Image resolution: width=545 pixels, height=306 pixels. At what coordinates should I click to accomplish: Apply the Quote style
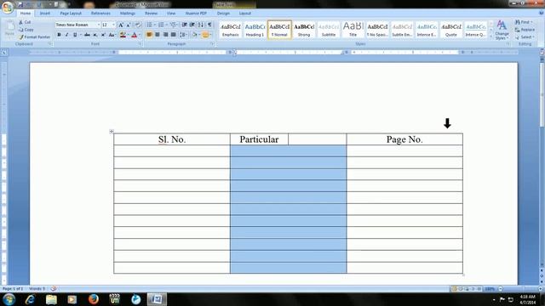[x=451, y=30]
